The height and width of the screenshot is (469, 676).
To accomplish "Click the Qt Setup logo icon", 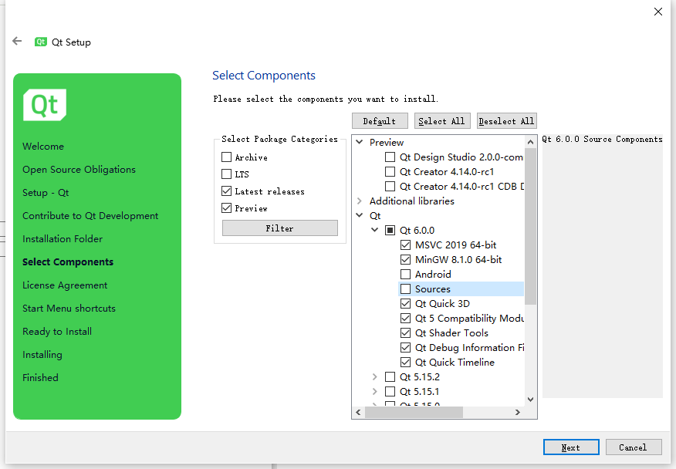I will pyautogui.click(x=41, y=42).
